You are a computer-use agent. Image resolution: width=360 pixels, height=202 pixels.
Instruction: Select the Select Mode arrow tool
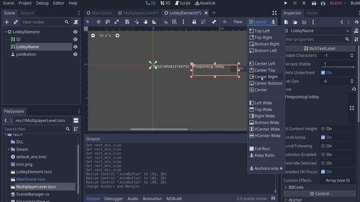pos(88,22)
